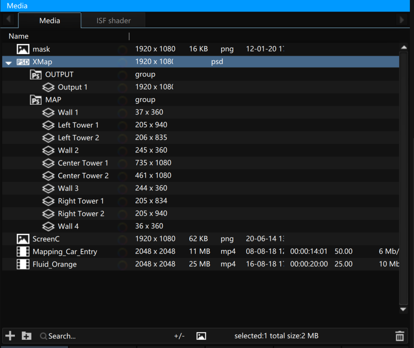Click the +/- button in the bottom bar
The height and width of the screenshot is (348, 414).
[x=179, y=336]
